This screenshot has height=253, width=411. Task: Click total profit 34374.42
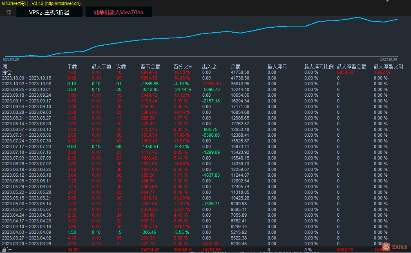[x=150, y=250]
